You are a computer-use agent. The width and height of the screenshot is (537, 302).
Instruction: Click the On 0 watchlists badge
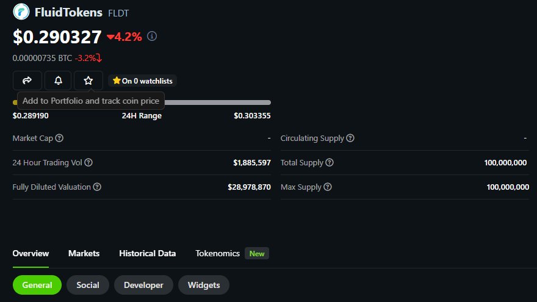[142, 81]
